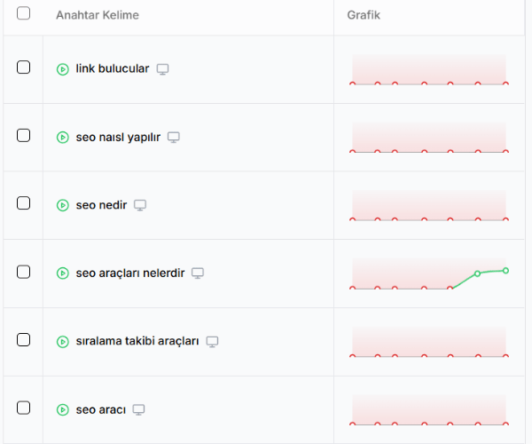This screenshot has height=444, width=532.
Task: Click the Anahtar Kelime column header
Action: [x=98, y=15]
